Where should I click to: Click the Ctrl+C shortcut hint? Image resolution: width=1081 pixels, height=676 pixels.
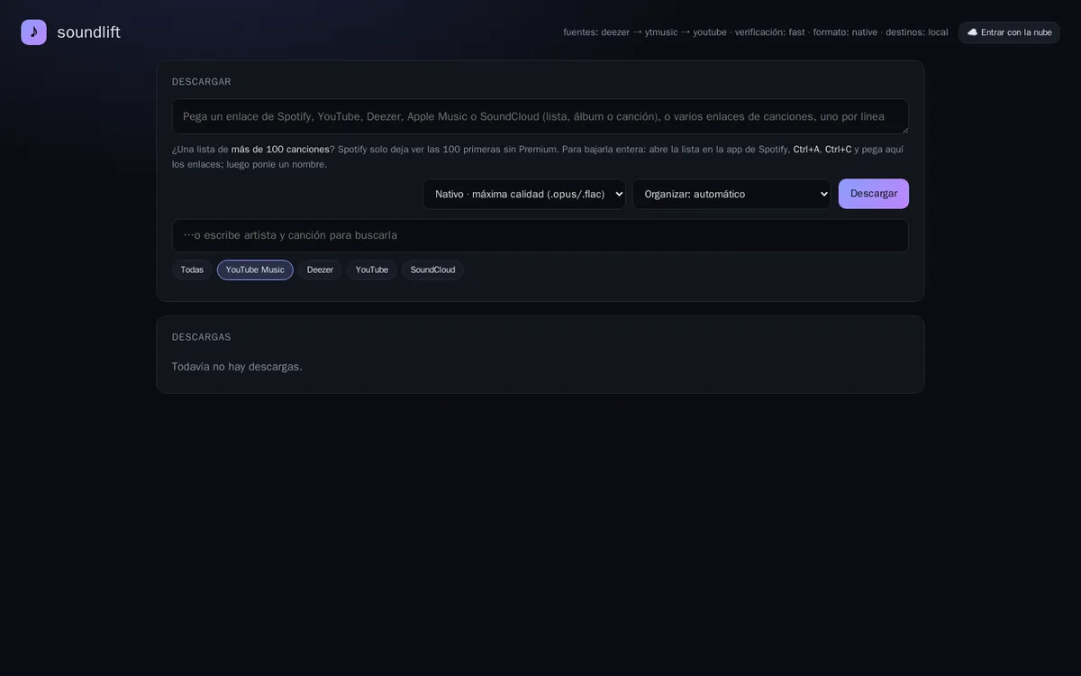(839, 150)
